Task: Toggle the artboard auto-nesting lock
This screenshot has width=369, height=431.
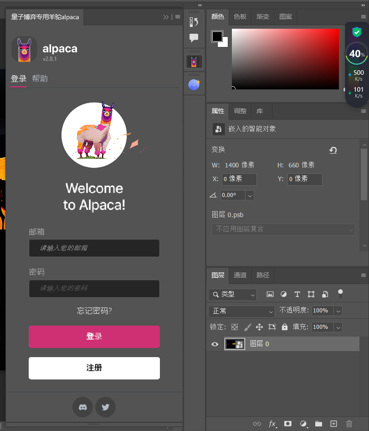Action: point(272,327)
